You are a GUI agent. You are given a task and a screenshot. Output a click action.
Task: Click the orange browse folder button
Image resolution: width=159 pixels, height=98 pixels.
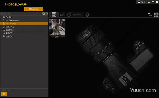pyautogui.click(x=4, y=94)
